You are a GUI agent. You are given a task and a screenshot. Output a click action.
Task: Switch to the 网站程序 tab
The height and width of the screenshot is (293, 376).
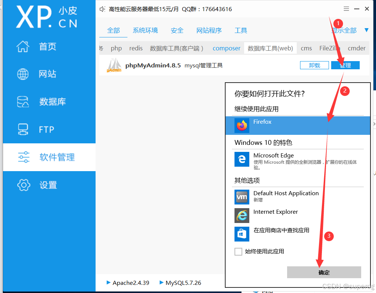click(209, 30)
